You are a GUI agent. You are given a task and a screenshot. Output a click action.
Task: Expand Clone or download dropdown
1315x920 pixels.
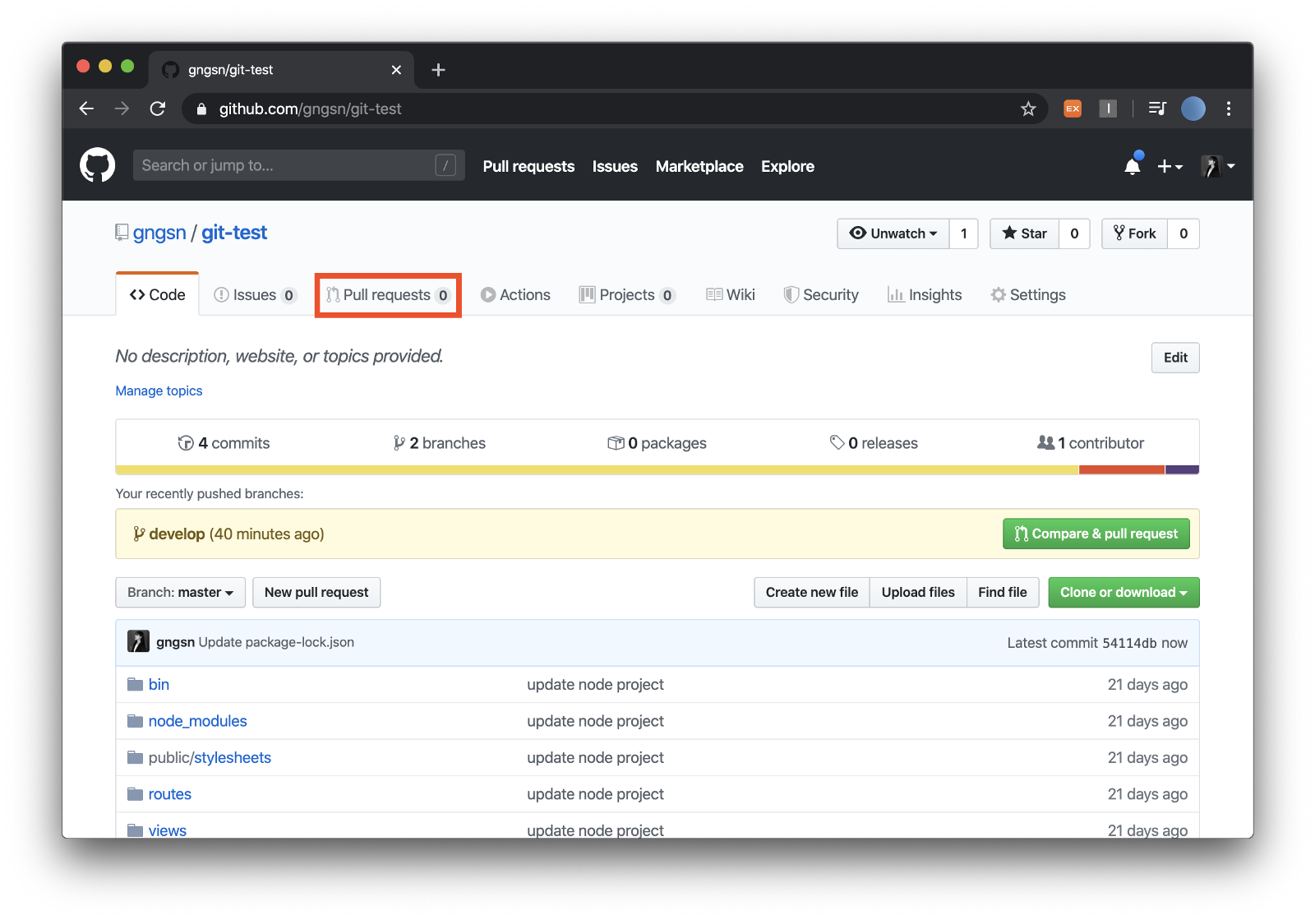tap(1124, 592)
